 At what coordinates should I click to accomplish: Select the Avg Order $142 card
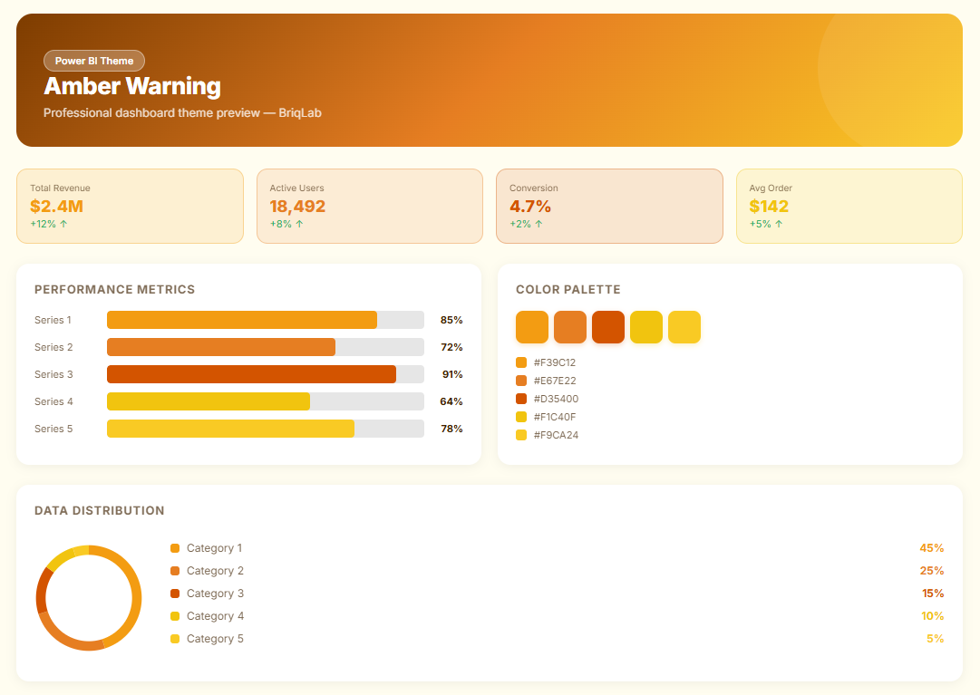[849, 206]
